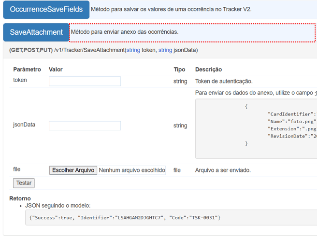The height and width of the screenshot is (239, 317).
Task: Click the Valor column header
Action: tap(56, 70)
